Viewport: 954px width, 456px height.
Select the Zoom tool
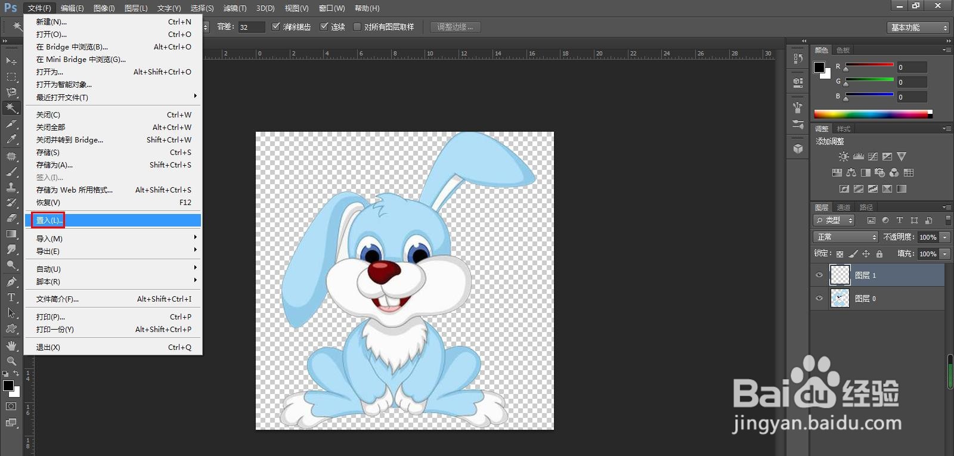click(11, 361)
